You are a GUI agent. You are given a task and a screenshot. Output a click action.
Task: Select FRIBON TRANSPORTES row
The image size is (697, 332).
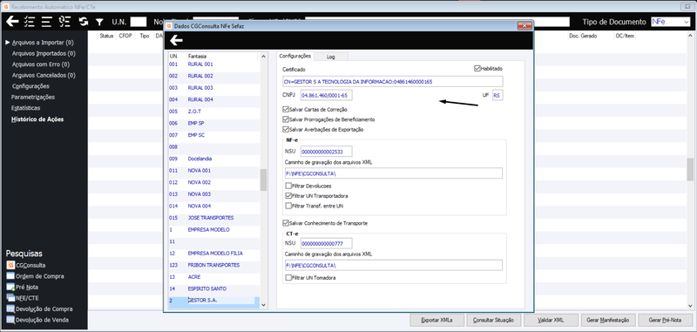tap(213, 265)
